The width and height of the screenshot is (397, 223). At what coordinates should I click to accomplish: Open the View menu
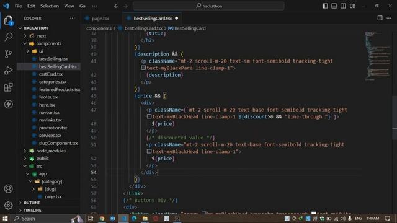(69, 6)
